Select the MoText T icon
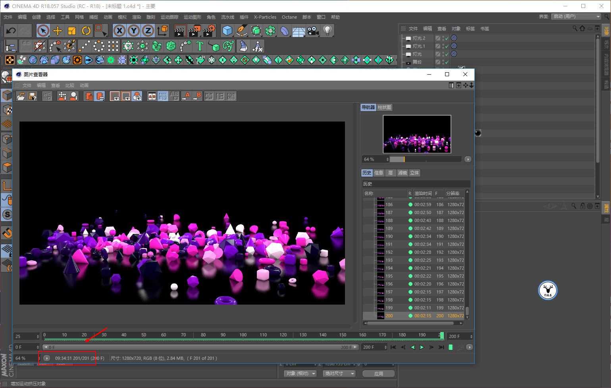 200,46
